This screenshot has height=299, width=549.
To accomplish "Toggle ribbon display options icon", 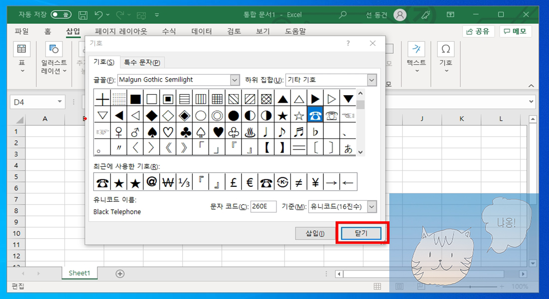I will (x=451, y=14).
